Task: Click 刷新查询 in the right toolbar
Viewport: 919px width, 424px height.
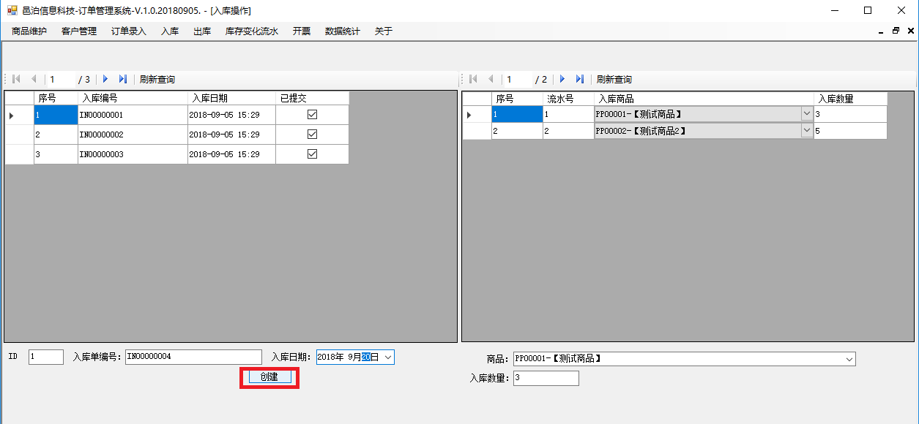Action: [x=614, y=79]
